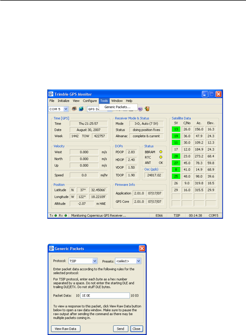Click Almanac value complete & current

[146, 136]
